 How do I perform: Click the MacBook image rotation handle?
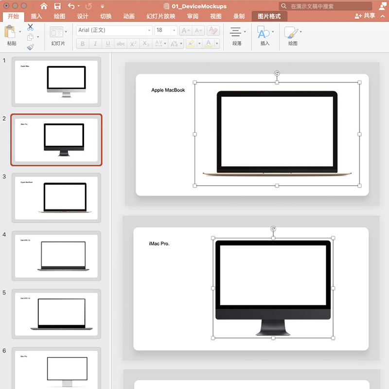point(277,73)
